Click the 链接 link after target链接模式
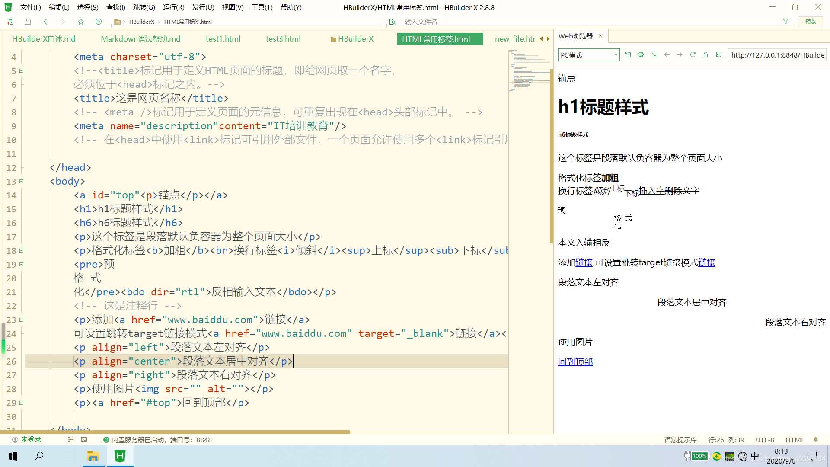Screen dimensions: 830x467 pyautogui.click(x=707, y=262)
